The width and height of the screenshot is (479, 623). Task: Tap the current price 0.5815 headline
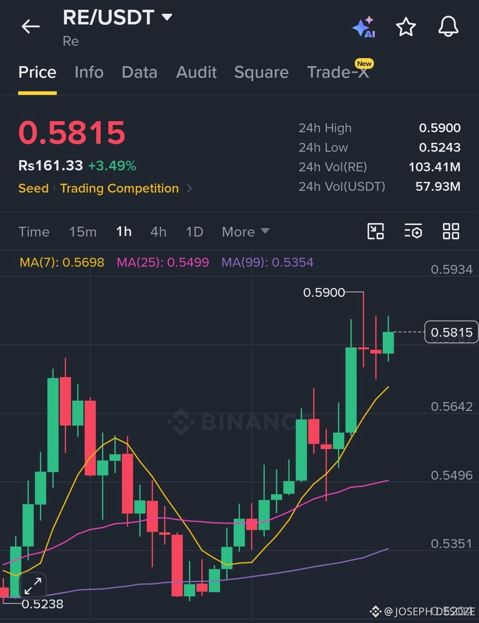point(72,133)
